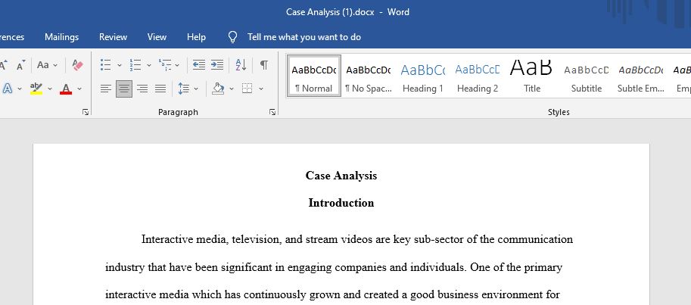Click the Case Analysis document heading
The width and height of the screenshot is (691, 305).
(341, 176)
